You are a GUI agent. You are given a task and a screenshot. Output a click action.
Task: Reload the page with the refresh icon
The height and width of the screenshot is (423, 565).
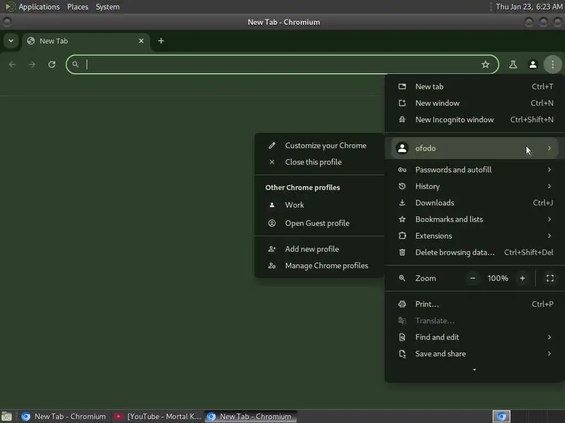click(52, 64)
